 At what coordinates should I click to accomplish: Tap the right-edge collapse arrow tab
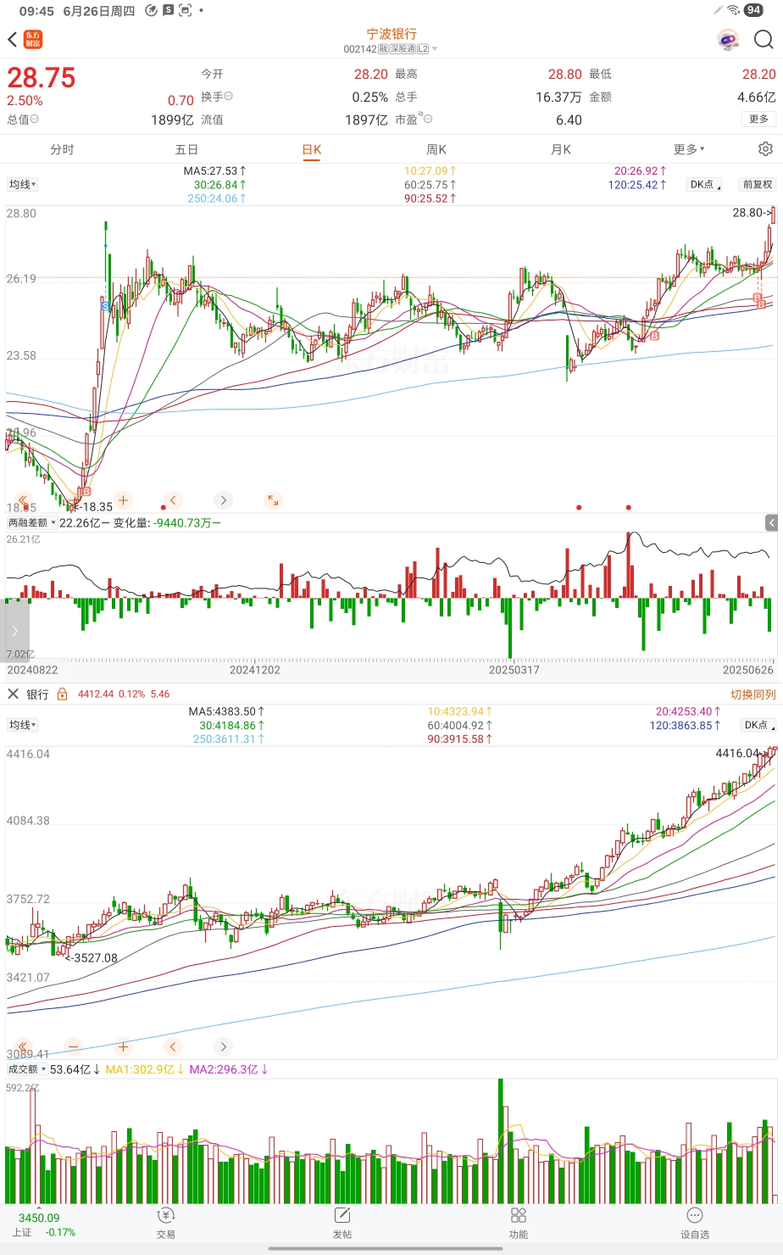point(771,523)
